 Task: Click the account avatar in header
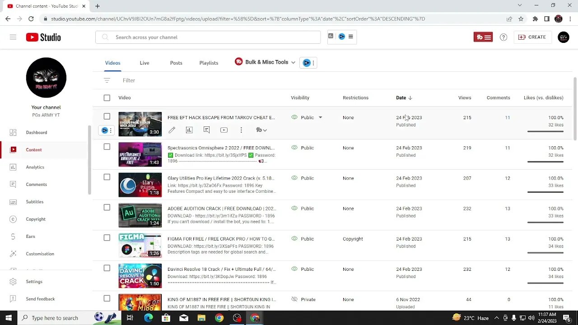tap(564, 37)
